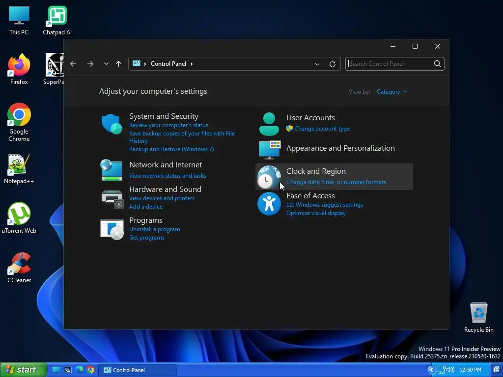Launch Firefox from the desktop
Viewport: 503px width, 377px height.
pyautogui.click(x=19, y=69)
